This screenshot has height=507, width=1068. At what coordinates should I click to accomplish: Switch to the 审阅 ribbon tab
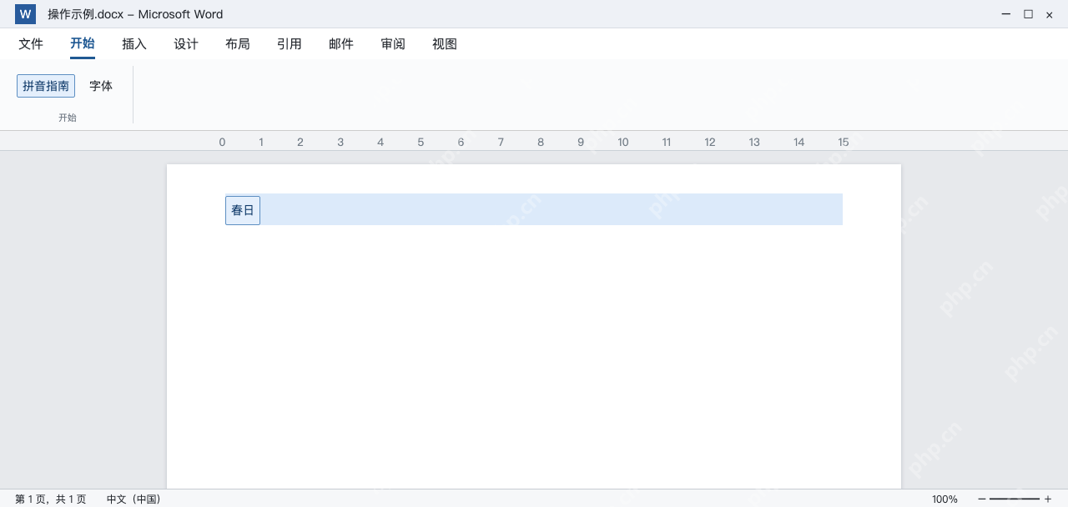tap(393, 44)
